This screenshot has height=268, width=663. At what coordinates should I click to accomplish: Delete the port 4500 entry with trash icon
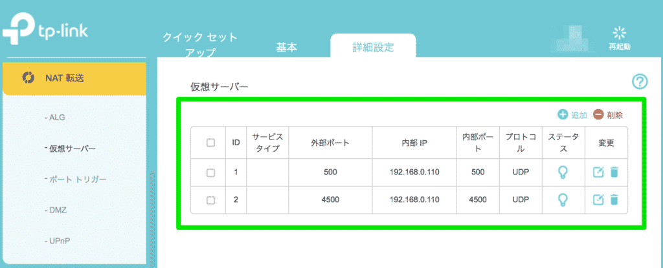click(x=614, y=200)
